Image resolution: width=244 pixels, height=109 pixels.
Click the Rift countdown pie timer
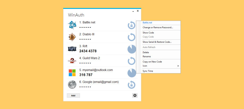132,49
